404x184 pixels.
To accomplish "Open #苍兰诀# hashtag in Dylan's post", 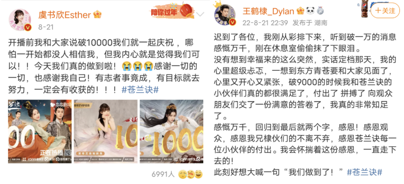I will (x=364, y=172).
